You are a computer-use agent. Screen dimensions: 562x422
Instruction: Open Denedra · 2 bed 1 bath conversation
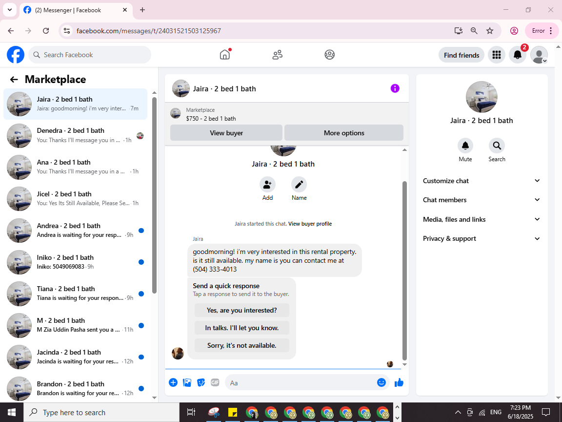point(75,135)
